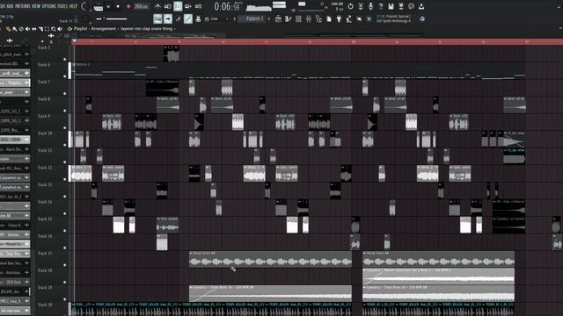This screenshot has height=316, width=563.
Task: Click the main pitch slider
Action: (112, 18)
